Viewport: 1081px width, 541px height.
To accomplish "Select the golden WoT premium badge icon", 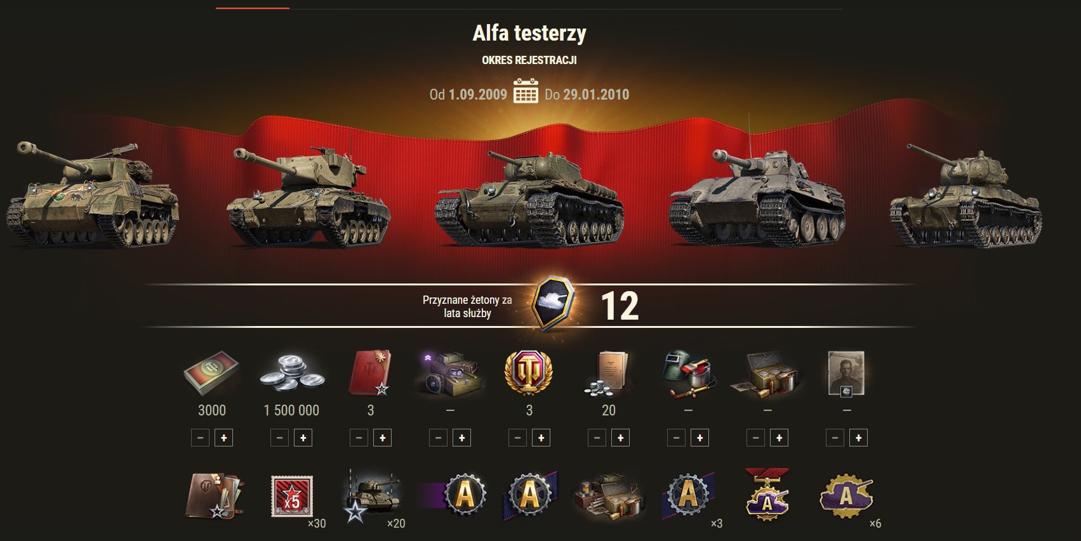I will (x=529, y=373).
